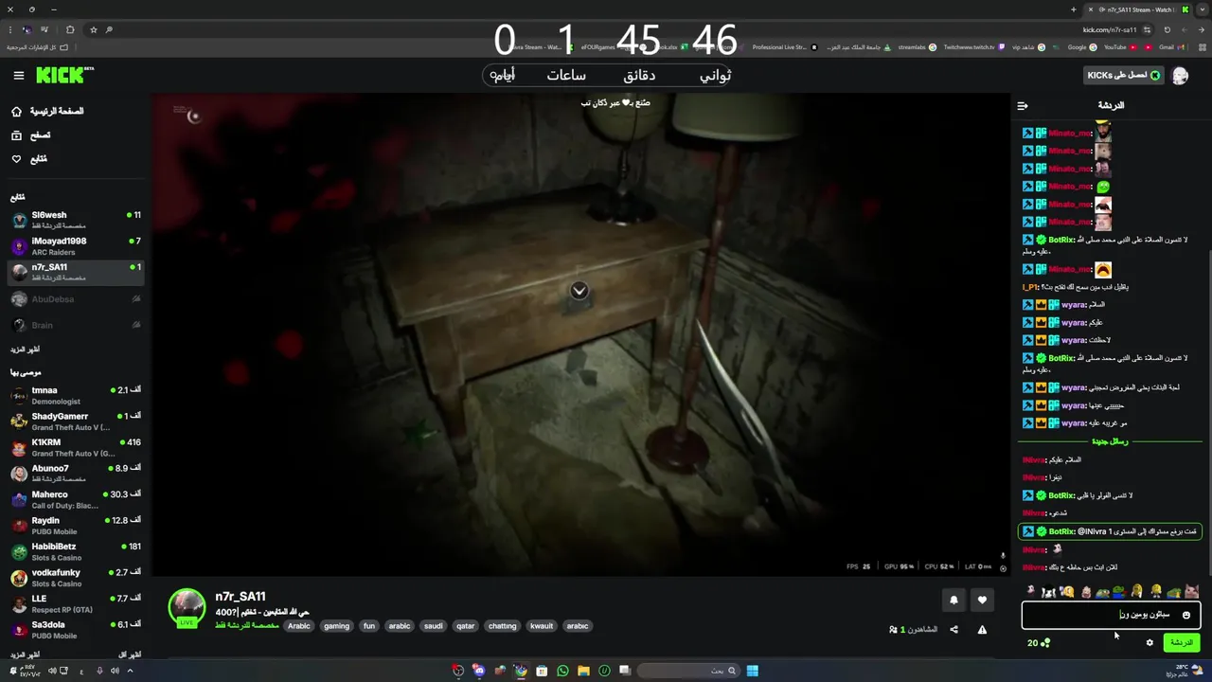Click the down chevron over the video

click(579, 291)
